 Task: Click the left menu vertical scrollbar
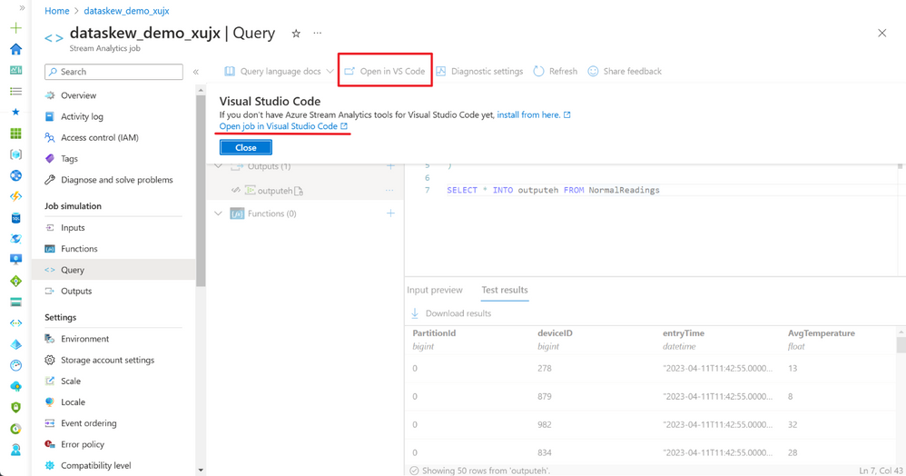tap(201, 191)
